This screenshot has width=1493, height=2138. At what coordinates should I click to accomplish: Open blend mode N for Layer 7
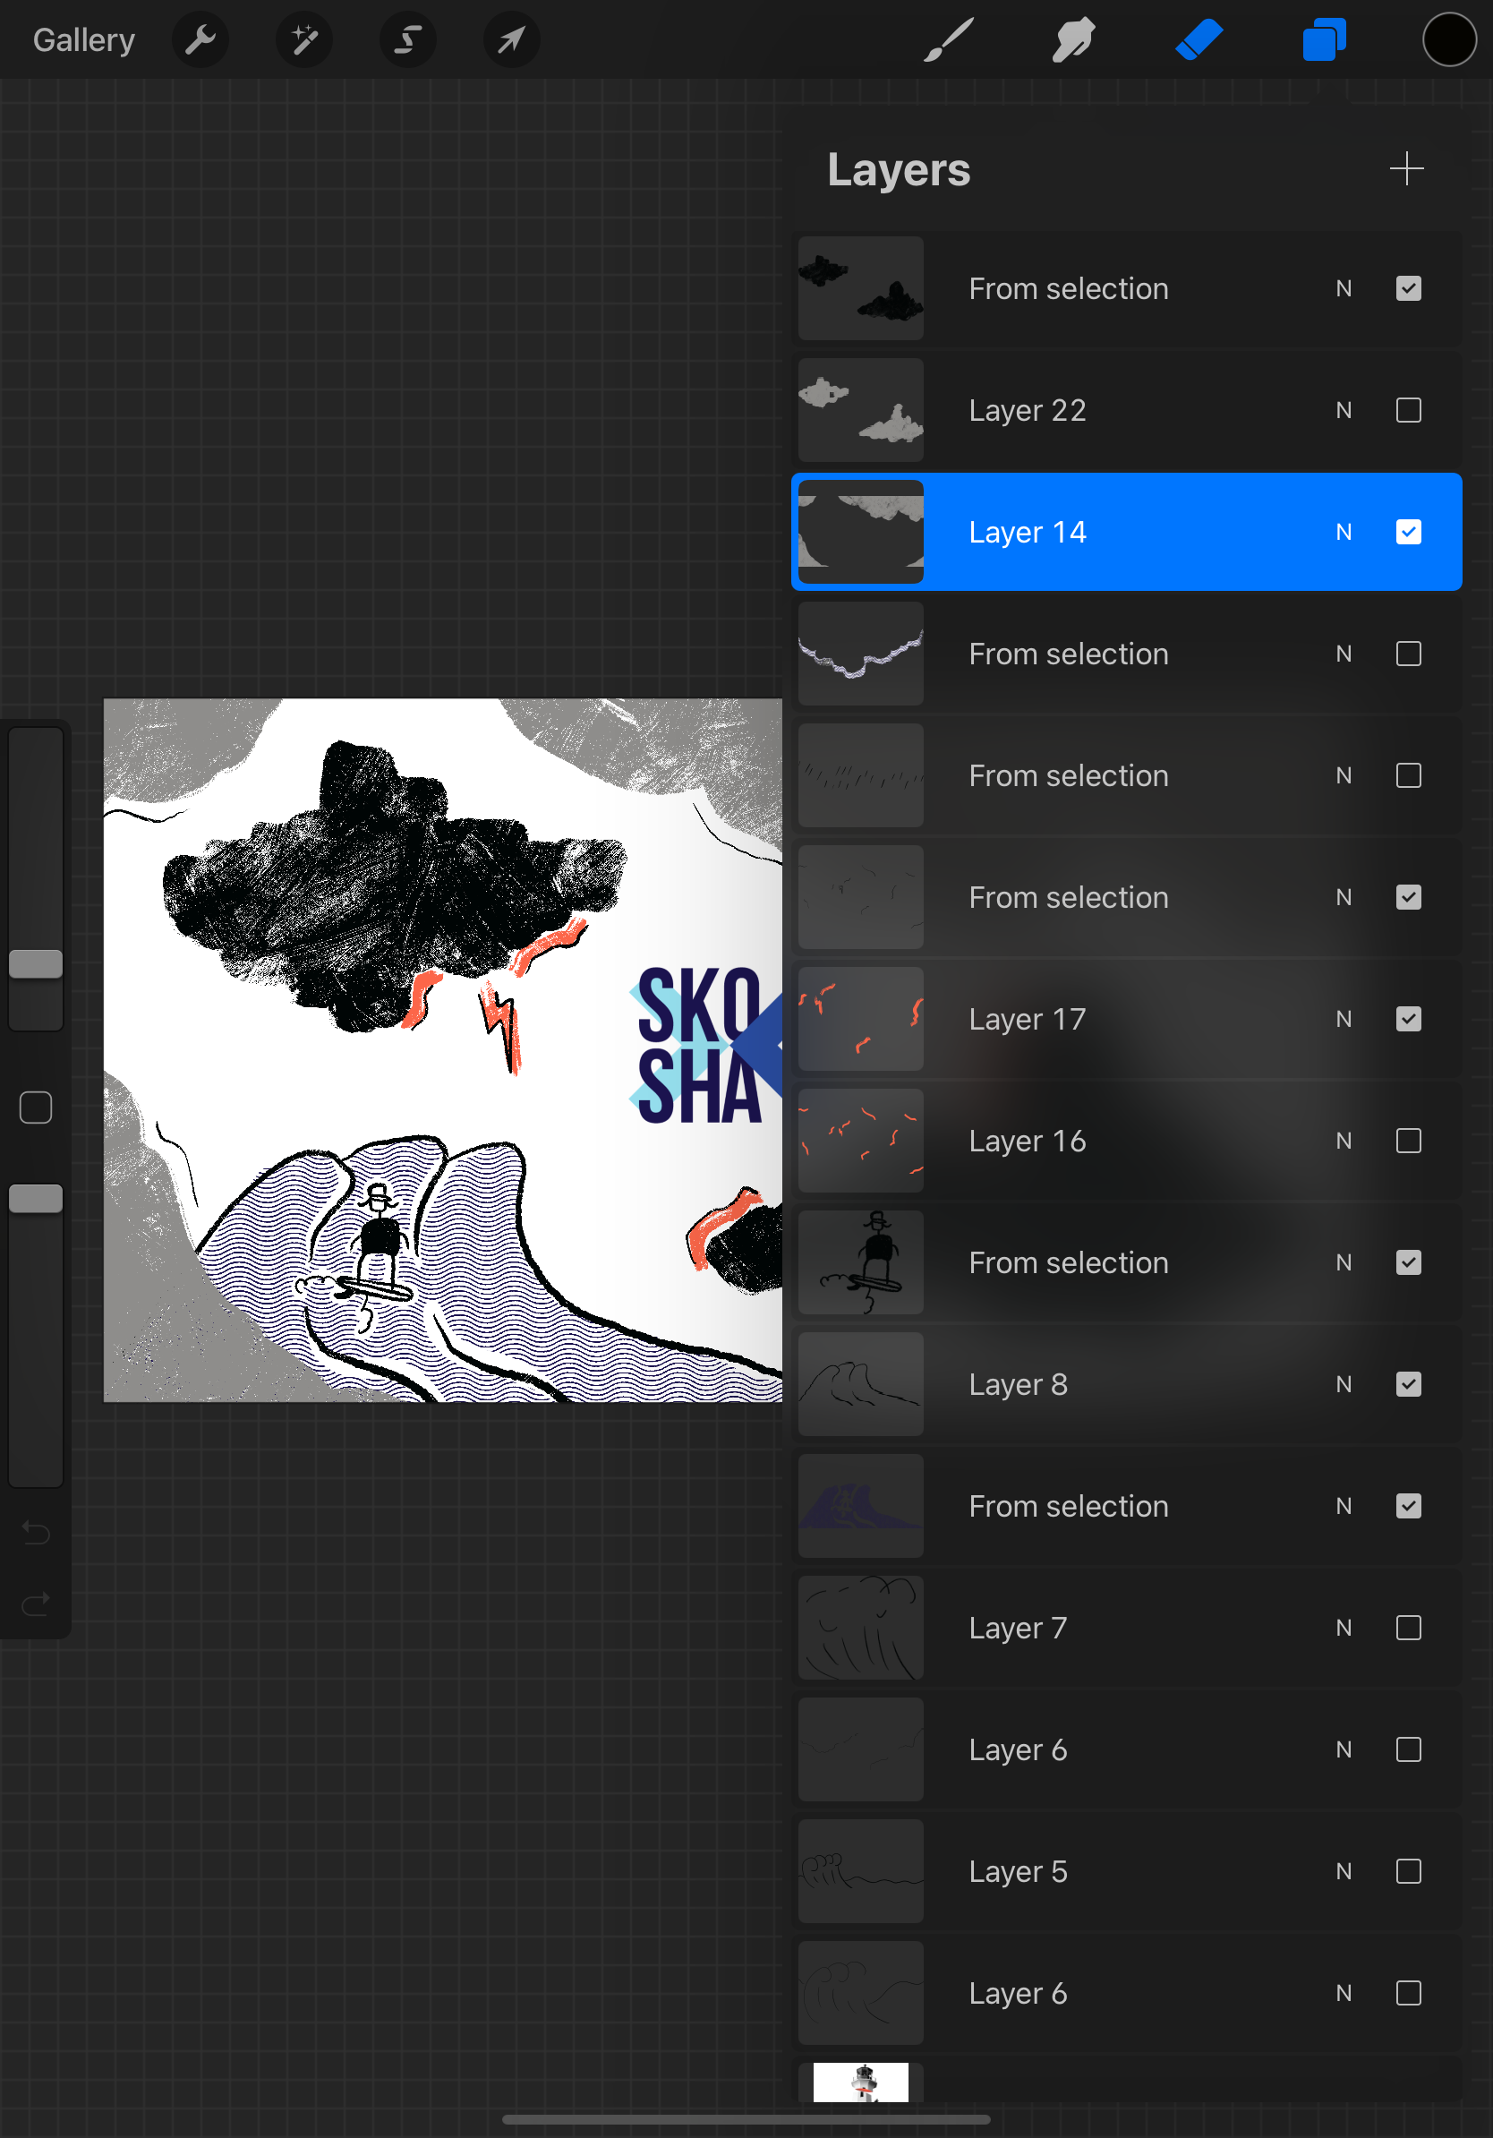click(x=1344, y=1628)
